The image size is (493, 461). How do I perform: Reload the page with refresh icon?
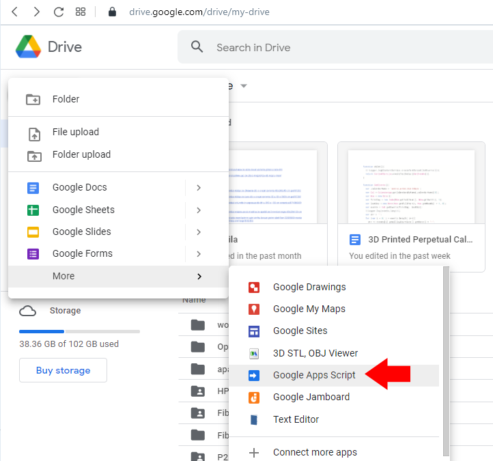pyautogui.click(x=59, y=12)
